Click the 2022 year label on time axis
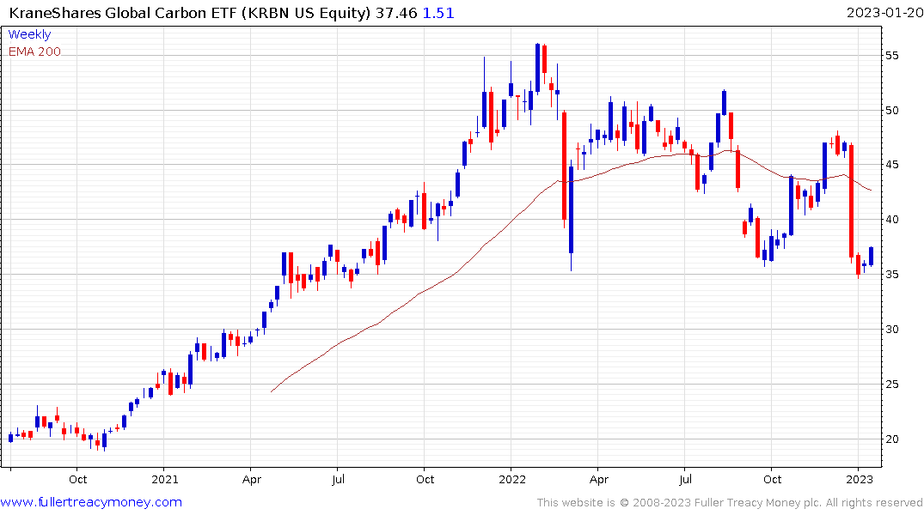Screen dimensions: 924x515 [512, 480]
